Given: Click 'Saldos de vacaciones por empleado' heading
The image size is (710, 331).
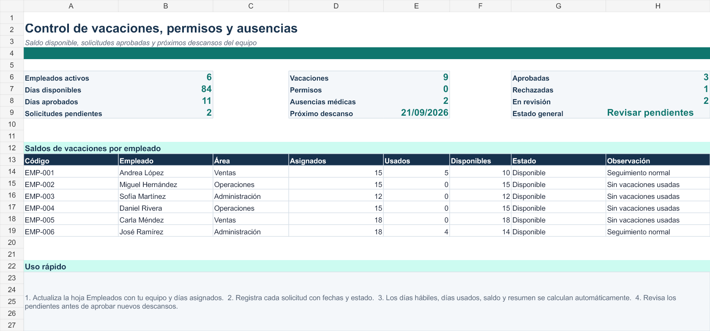Looking at the screenshot, I should (x=93, y=148).
